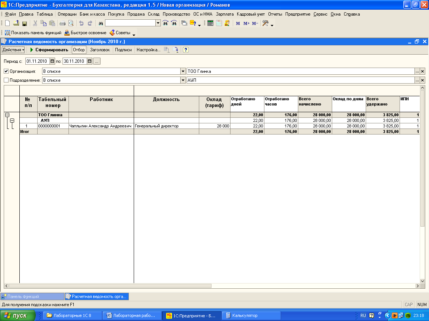Open report help question mark icon
The height and width of the screenshot is (321, 429).
tap(186, 50)
